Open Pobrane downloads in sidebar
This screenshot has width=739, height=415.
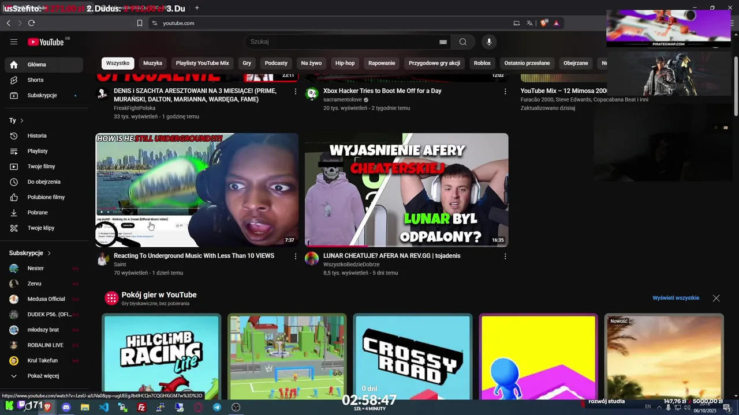(x=44, y=213)
